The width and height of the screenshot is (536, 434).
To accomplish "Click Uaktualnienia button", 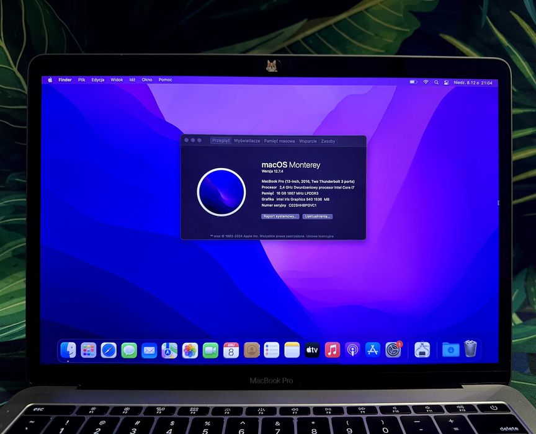I will [317, 216].
